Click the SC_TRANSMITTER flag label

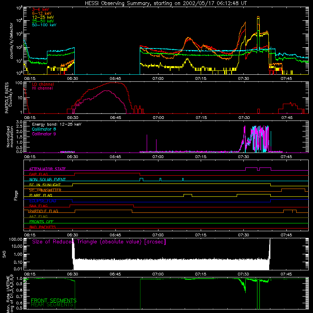(x=45, y=190)
